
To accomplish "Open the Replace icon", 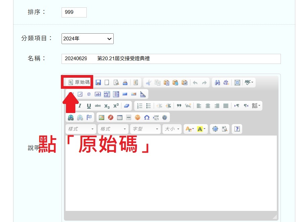I will pos(226,83).
